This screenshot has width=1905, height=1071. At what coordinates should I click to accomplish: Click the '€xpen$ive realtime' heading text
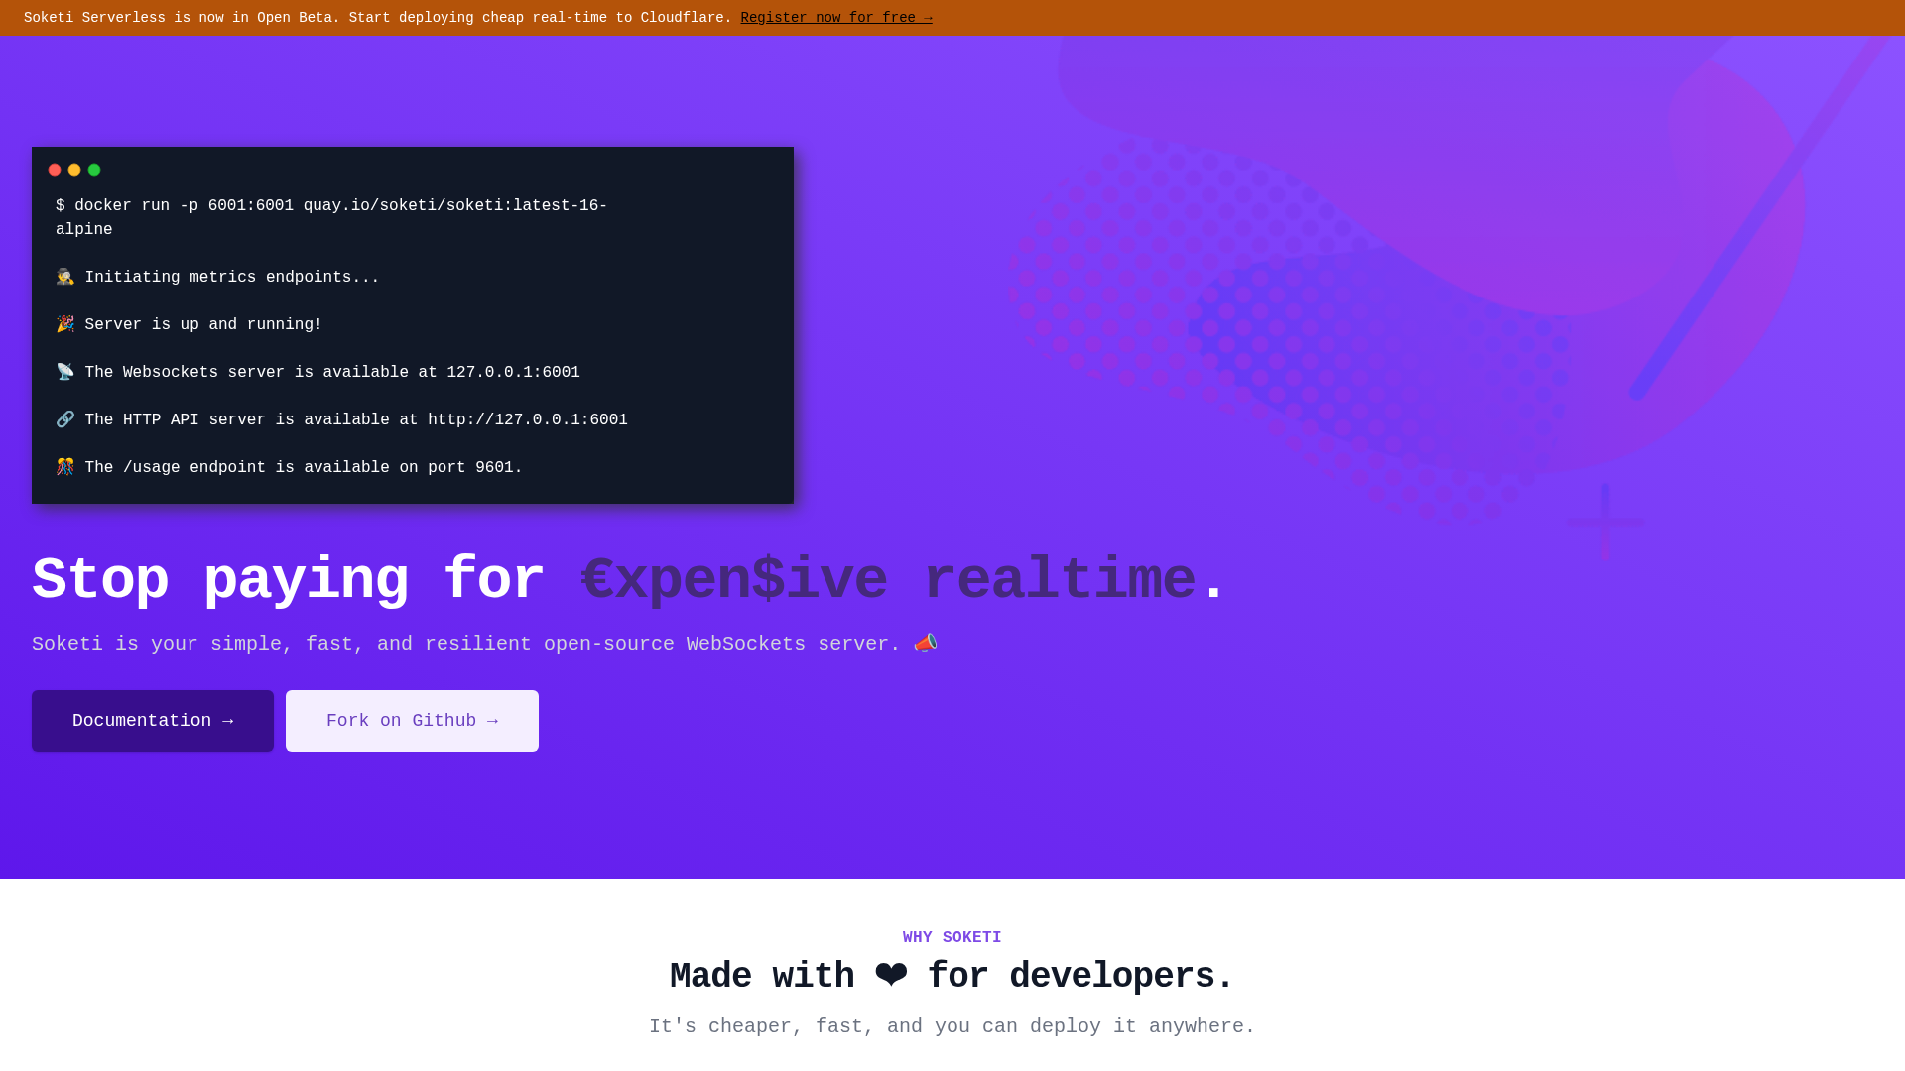click(888, 580)
